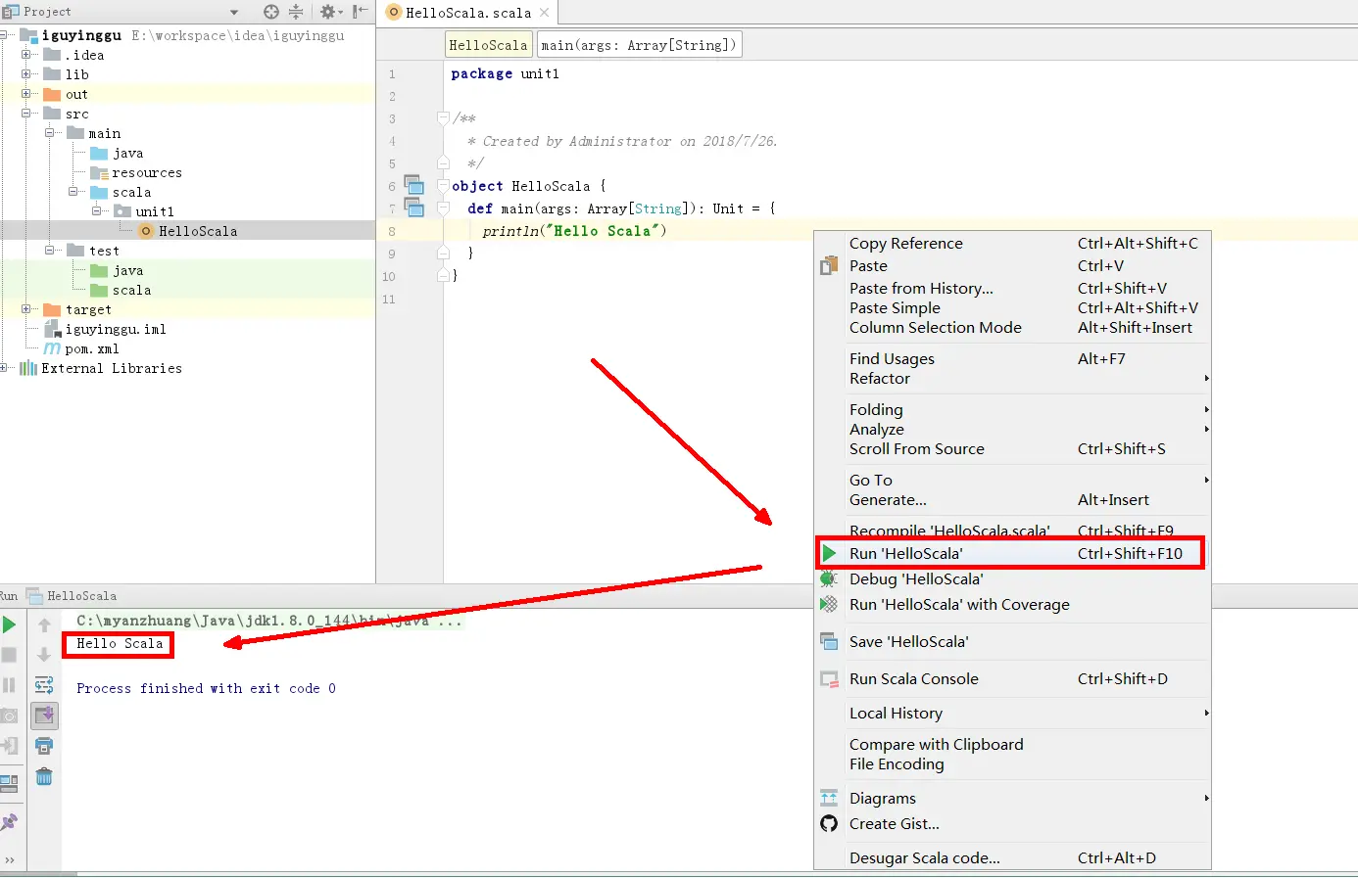Click the Pause output icon in Run panel
Screen dimensions: 1358x878
(10, 685)
